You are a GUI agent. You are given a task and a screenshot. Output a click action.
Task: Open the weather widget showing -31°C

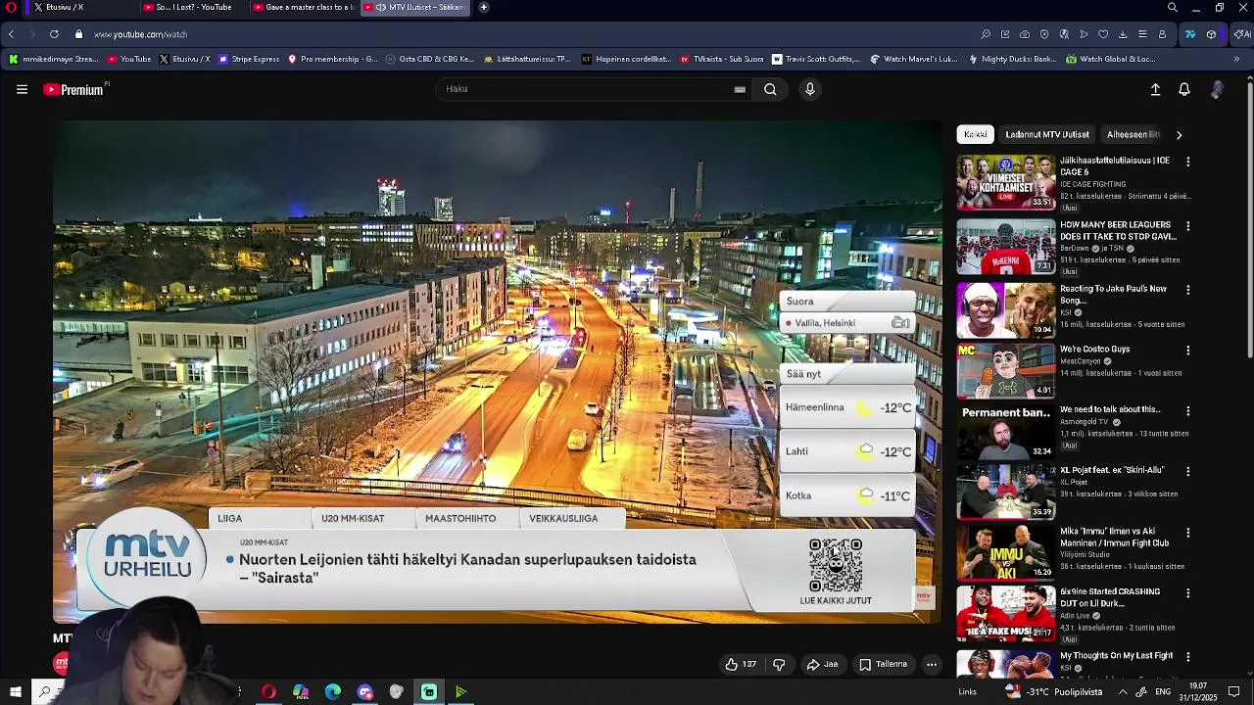tap(1054, 692)
